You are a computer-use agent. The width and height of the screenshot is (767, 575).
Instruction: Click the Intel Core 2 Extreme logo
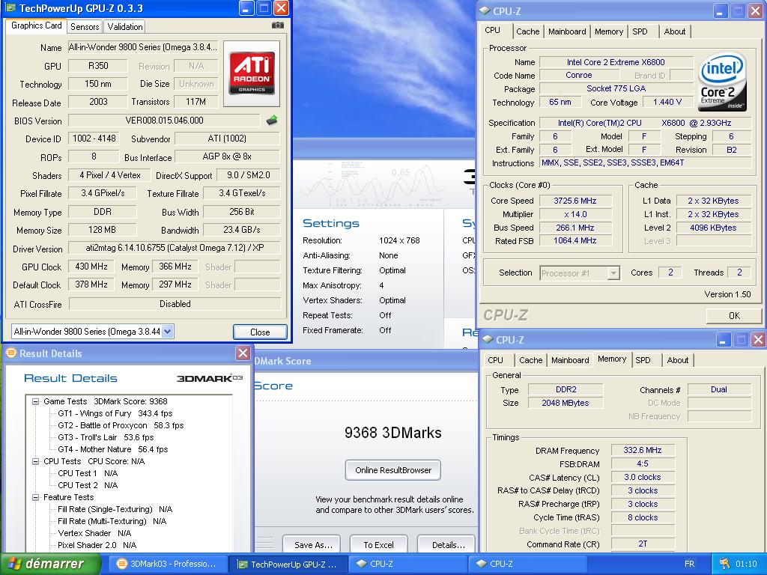coord(722,81)
